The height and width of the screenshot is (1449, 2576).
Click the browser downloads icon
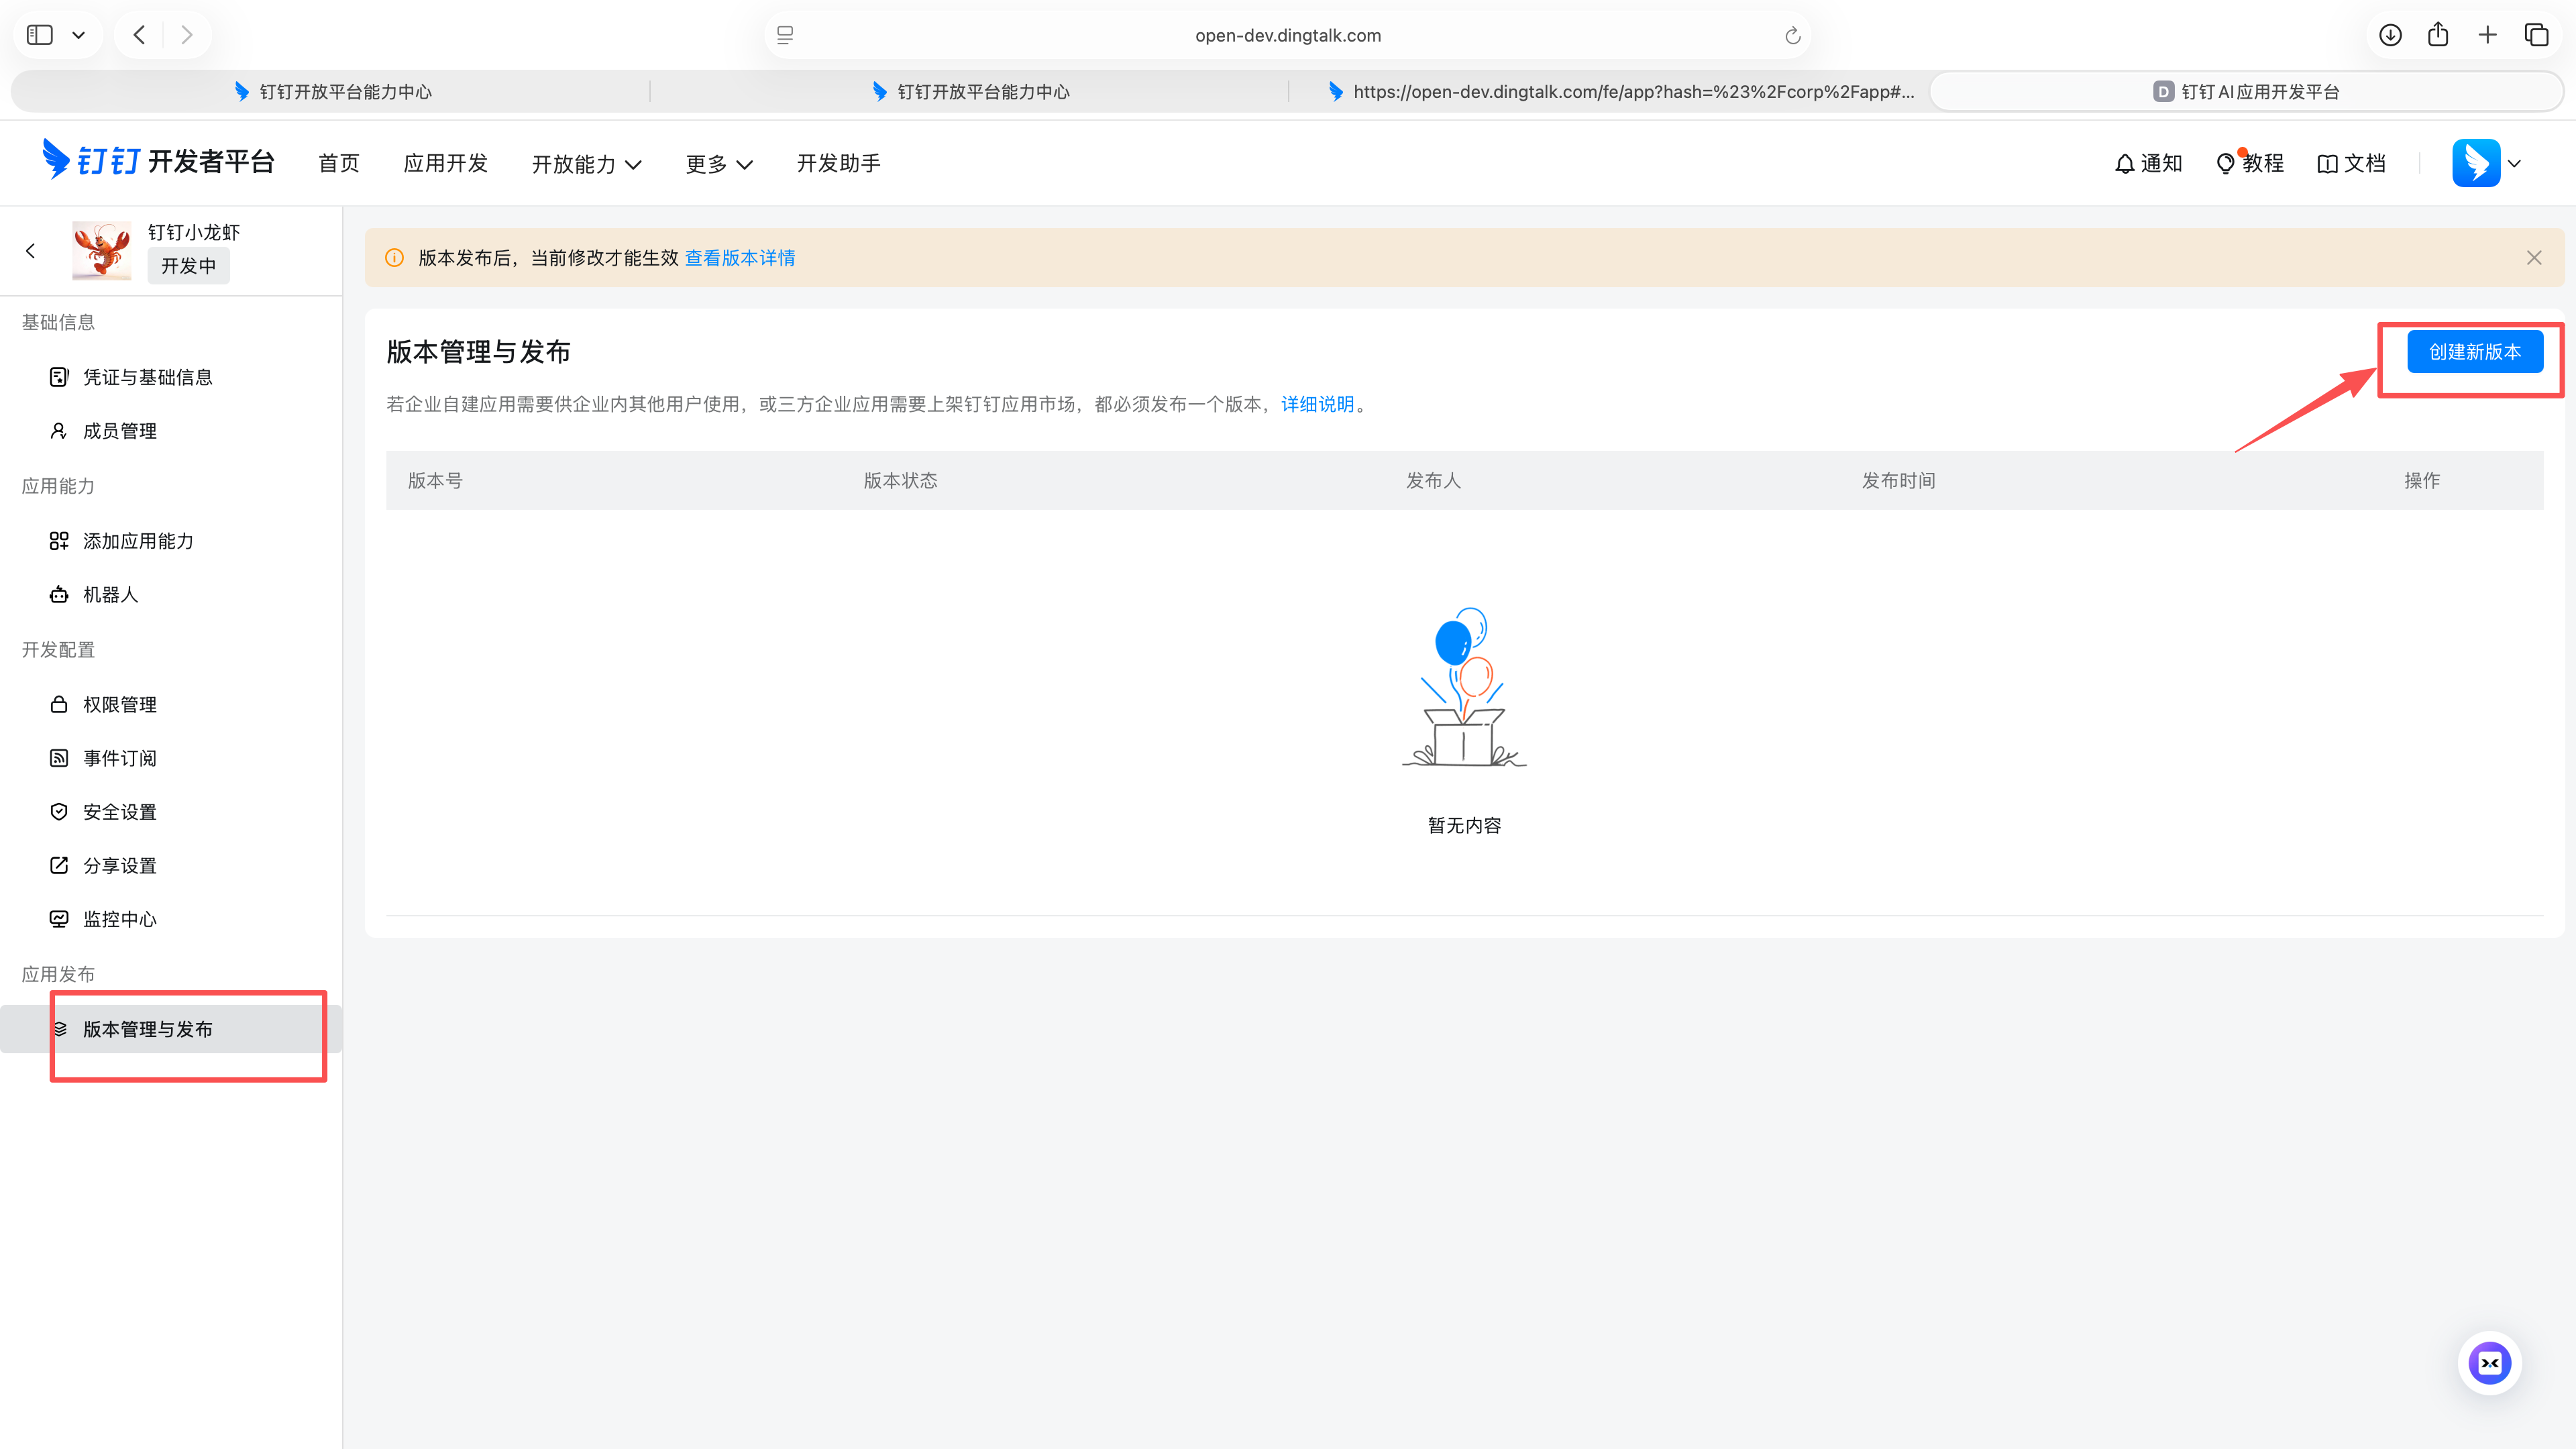[2390, 35]
